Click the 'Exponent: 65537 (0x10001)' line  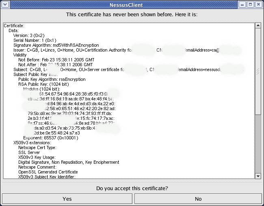pyautogui.click(x=51, y=138)
